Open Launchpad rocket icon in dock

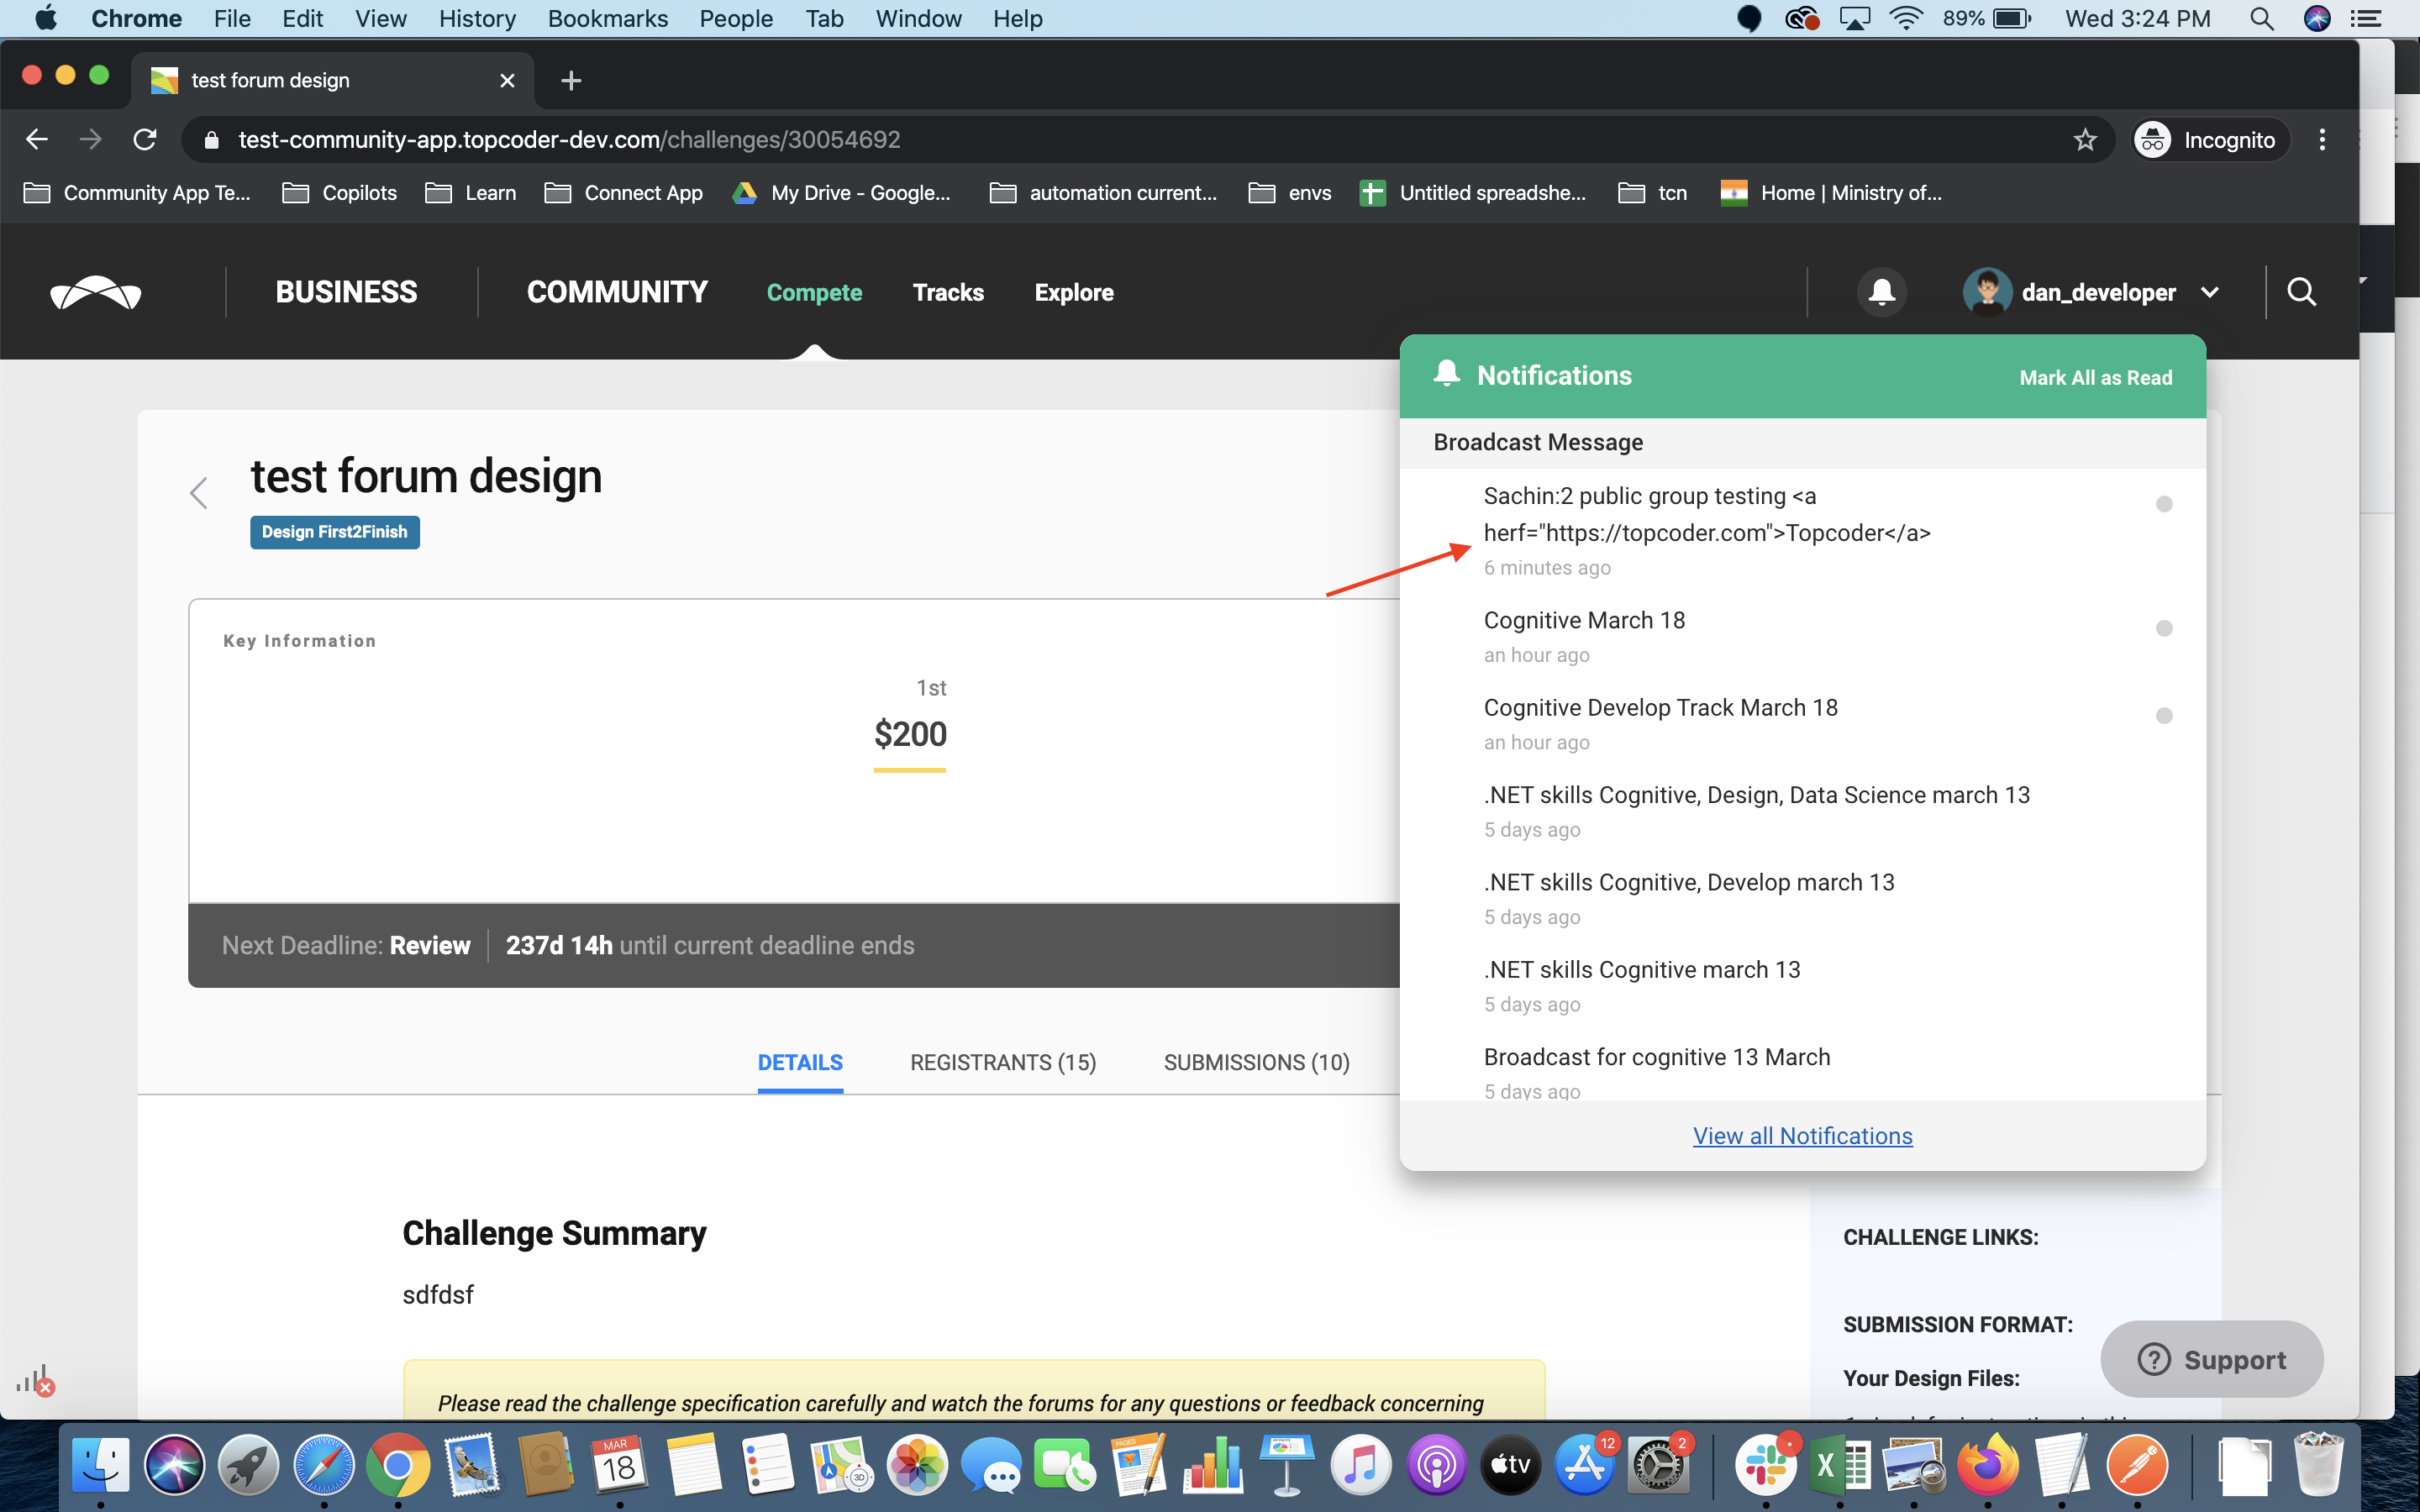(x=248, y=1465)
